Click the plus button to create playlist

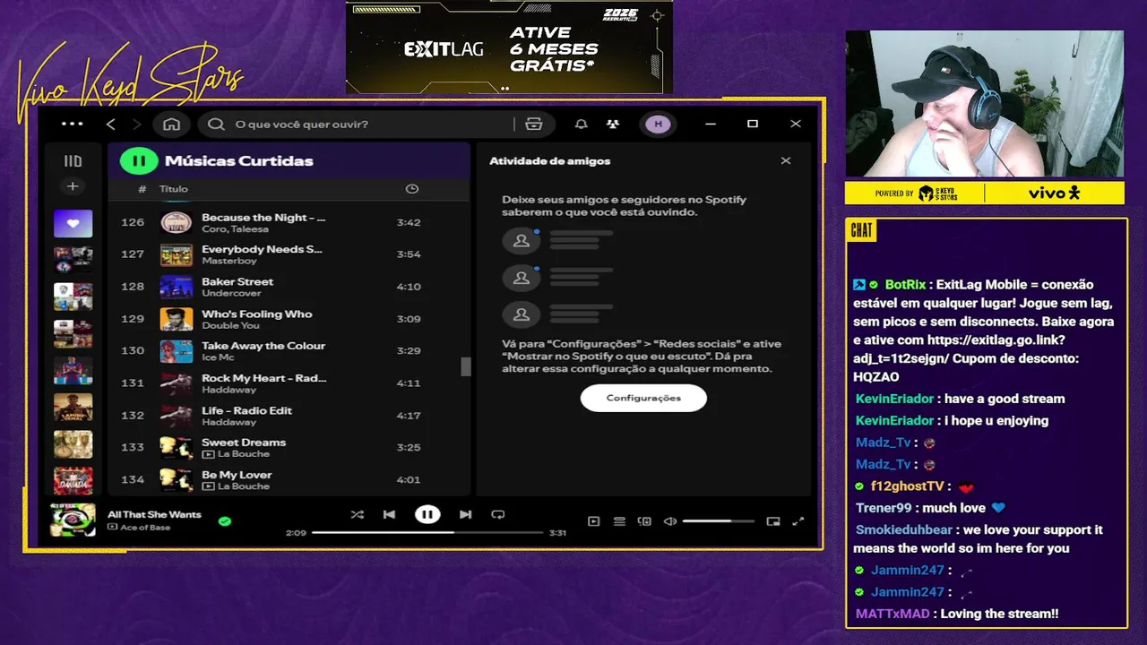pyautogui.click(x=73, y=186)
